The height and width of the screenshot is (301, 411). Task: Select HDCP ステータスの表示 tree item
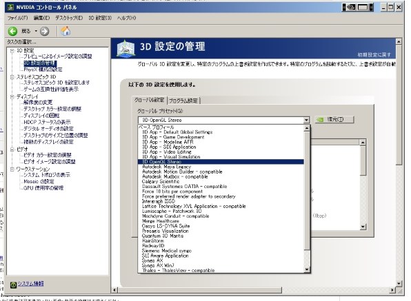pos(47,122)
